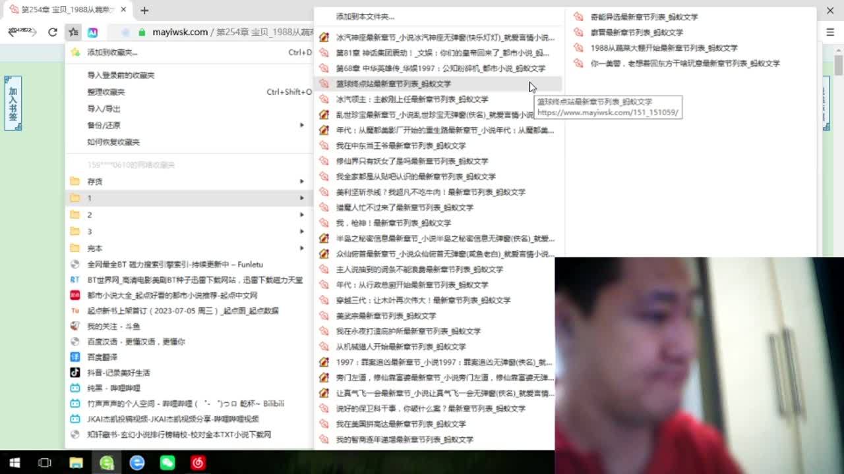The height and width of the screenshot is (474, 844).
Task: Open the browser hamburger menu icon
Action: (x=830, y=32)
